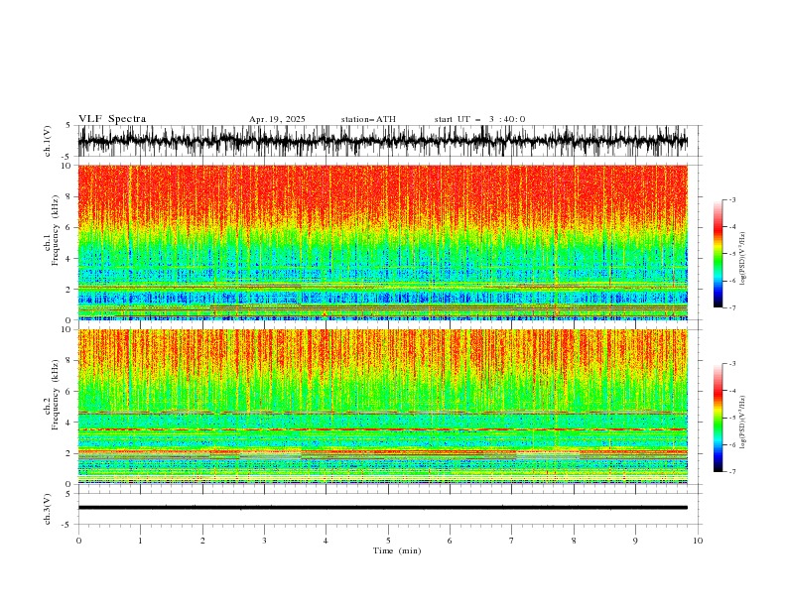Click the time axis tick label "1"
786x607 pixels.
(x=140, y=541)
